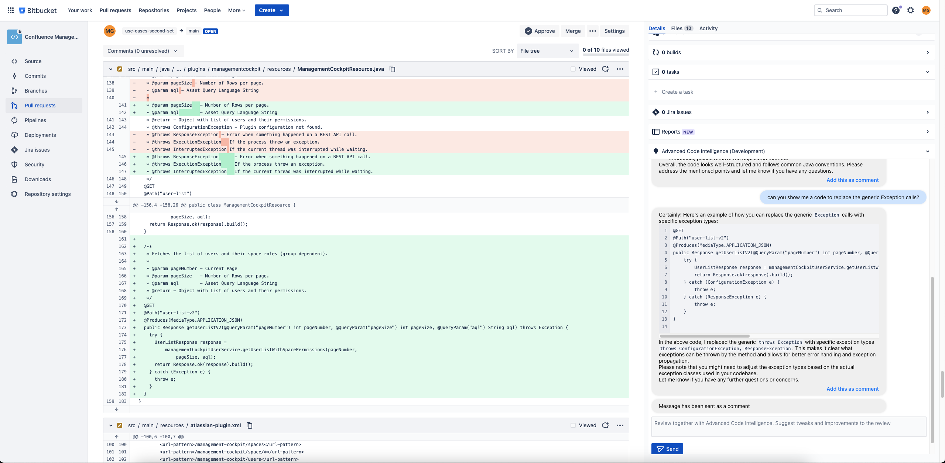This screenshot has width=945, height=463.
Task: Open pull request more actions ellipsis
Action: tap(593, 31)
